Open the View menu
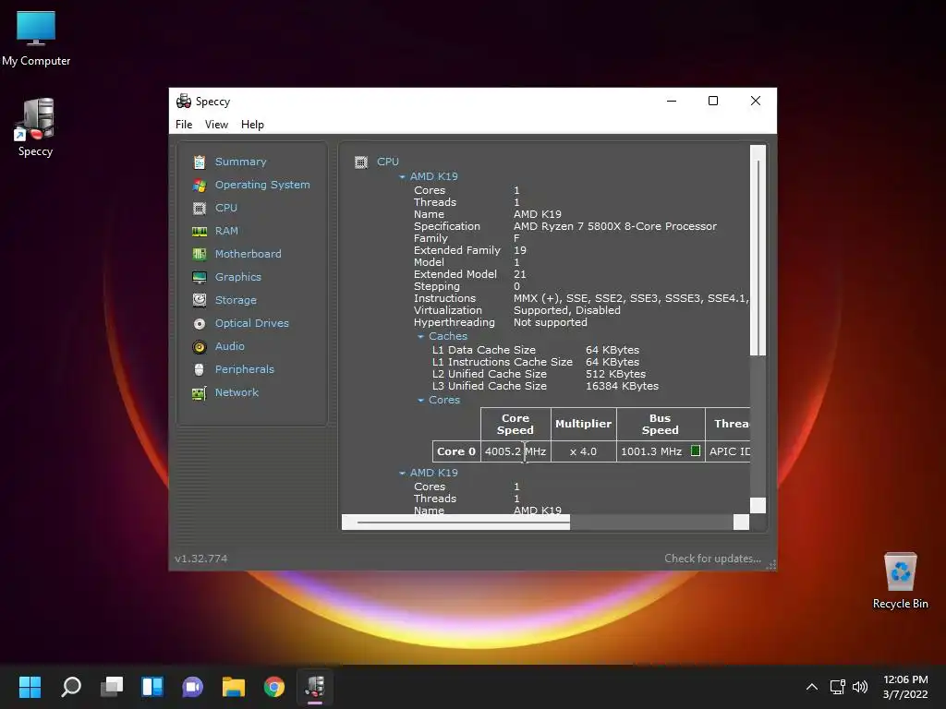The height and width of the screenshot is (709, 946). click(216, 125)
